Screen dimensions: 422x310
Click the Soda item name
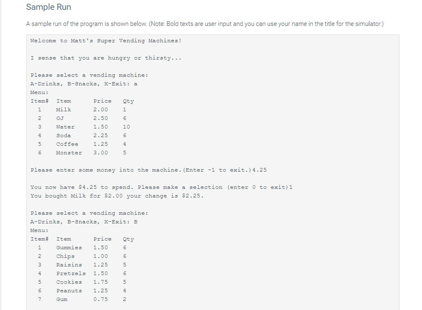pos(63,135)
